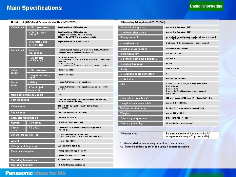Screen dimensions: 236x177
Task: Click the Standard pickup area label
Action: pos(141,28)
